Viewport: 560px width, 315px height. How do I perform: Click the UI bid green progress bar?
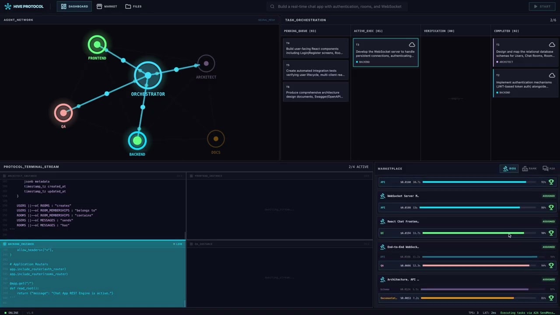pyautogui.click(x=479, y=233)
